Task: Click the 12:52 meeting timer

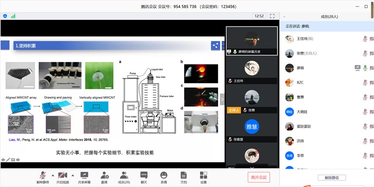Action: click(x=259, y=16)
